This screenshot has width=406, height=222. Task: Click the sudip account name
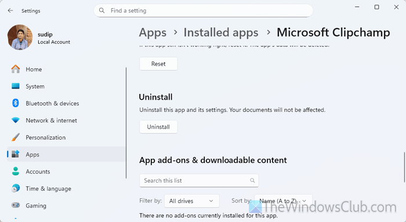[x=45, y=34]
